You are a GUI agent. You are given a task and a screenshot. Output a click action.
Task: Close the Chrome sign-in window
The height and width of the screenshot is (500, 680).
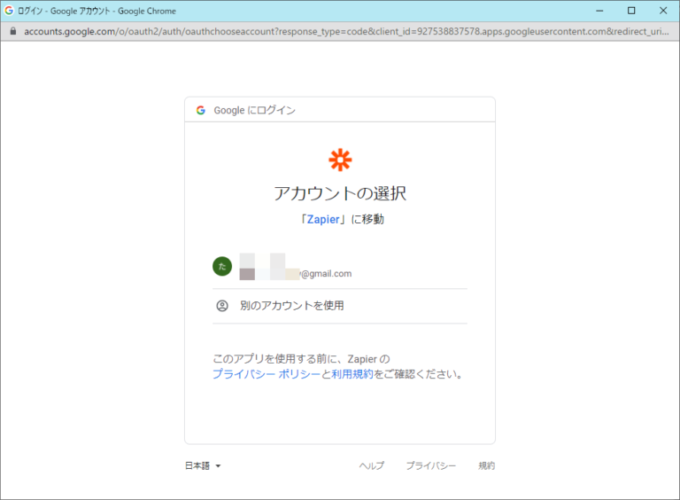(x=663, y=11)
